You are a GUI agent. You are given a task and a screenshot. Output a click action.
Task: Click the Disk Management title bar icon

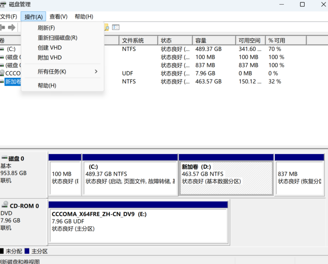click(x=3, y=4)
